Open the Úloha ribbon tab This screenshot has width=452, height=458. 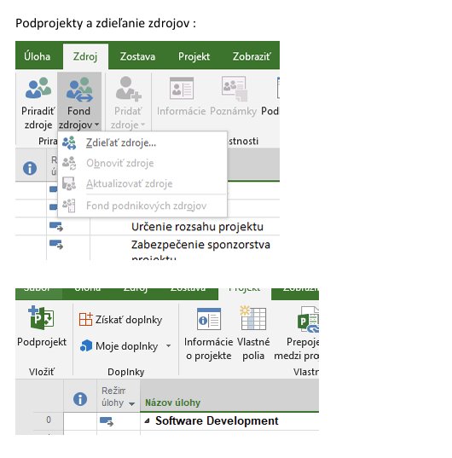click(x=37, y=56)
